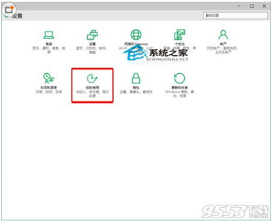Screen dimensions: 272x221
Task: Open the 设备 (Devices) printer icon
Action: click(92, 35)
